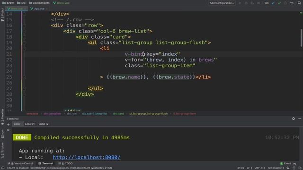This screenshot has width=303, height=170.
Task: Click the Git commit checkmark icon
Action: (x=279, y=3)
